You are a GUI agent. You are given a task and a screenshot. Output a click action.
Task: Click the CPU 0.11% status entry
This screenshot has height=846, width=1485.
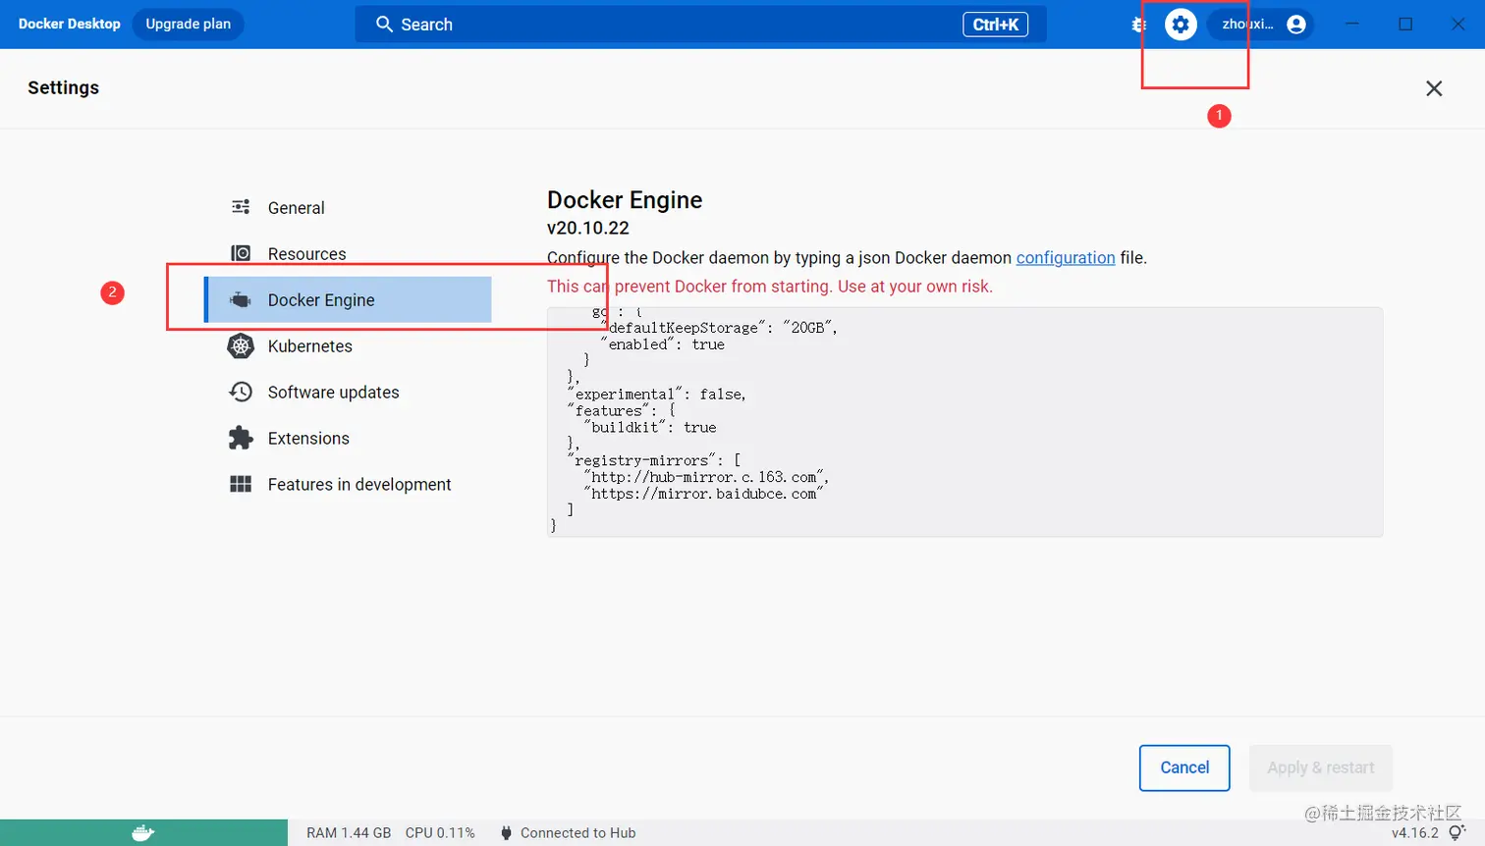click(440, 833)
